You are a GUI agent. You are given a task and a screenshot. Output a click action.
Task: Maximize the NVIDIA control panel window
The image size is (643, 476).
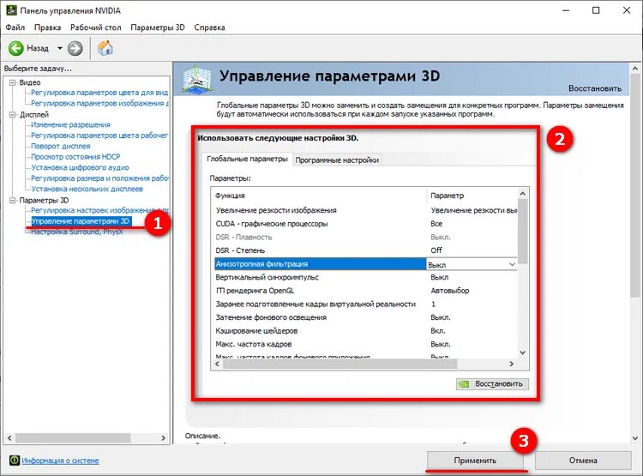[596, 10]
